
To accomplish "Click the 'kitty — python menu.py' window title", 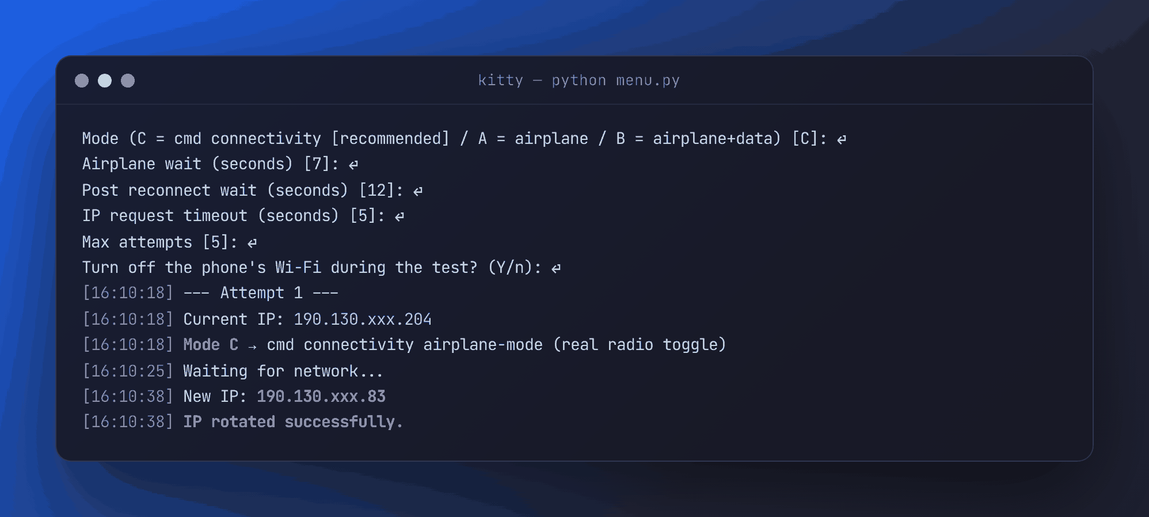I will [x=579, y=80].
